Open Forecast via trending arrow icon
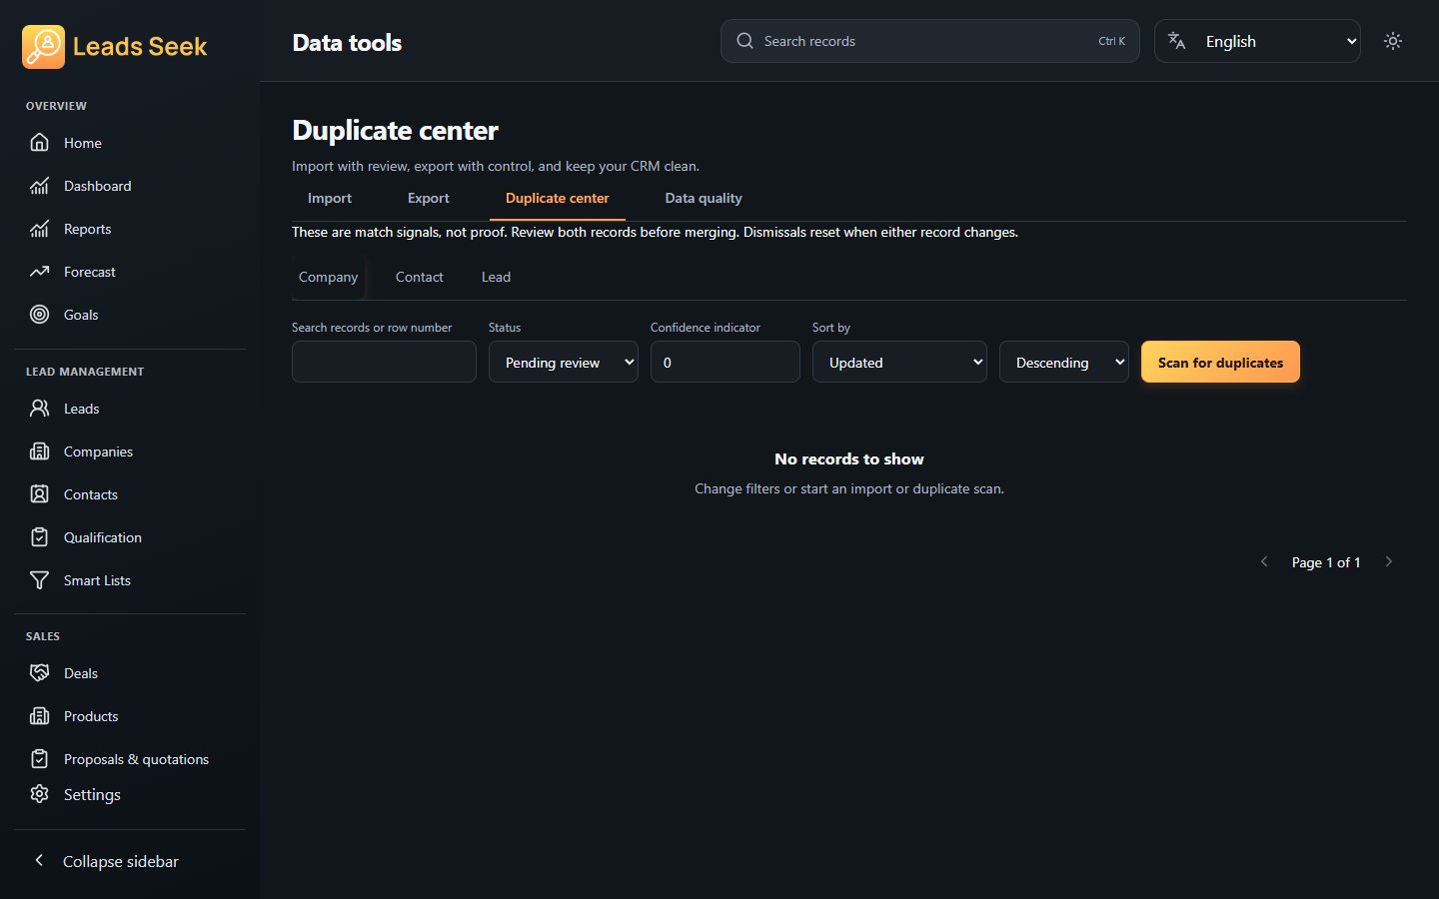This screenshot has height=899, width=1439. click(39, 272)
